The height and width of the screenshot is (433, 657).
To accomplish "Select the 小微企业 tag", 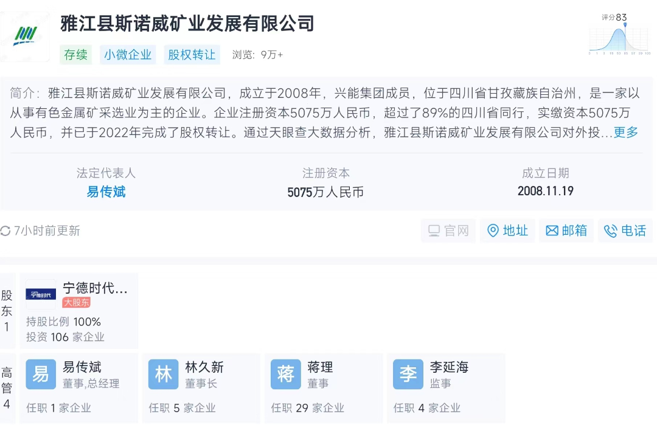I will coord(128,55).
